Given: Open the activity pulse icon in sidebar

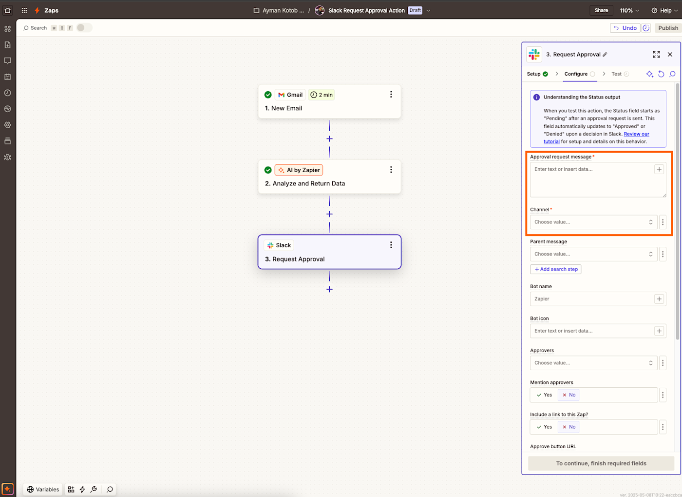Looking at the screenshot, I should point(7,109).
